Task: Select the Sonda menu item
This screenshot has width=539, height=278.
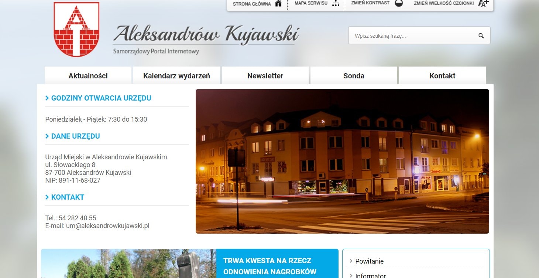Action: tap(354, 76)
